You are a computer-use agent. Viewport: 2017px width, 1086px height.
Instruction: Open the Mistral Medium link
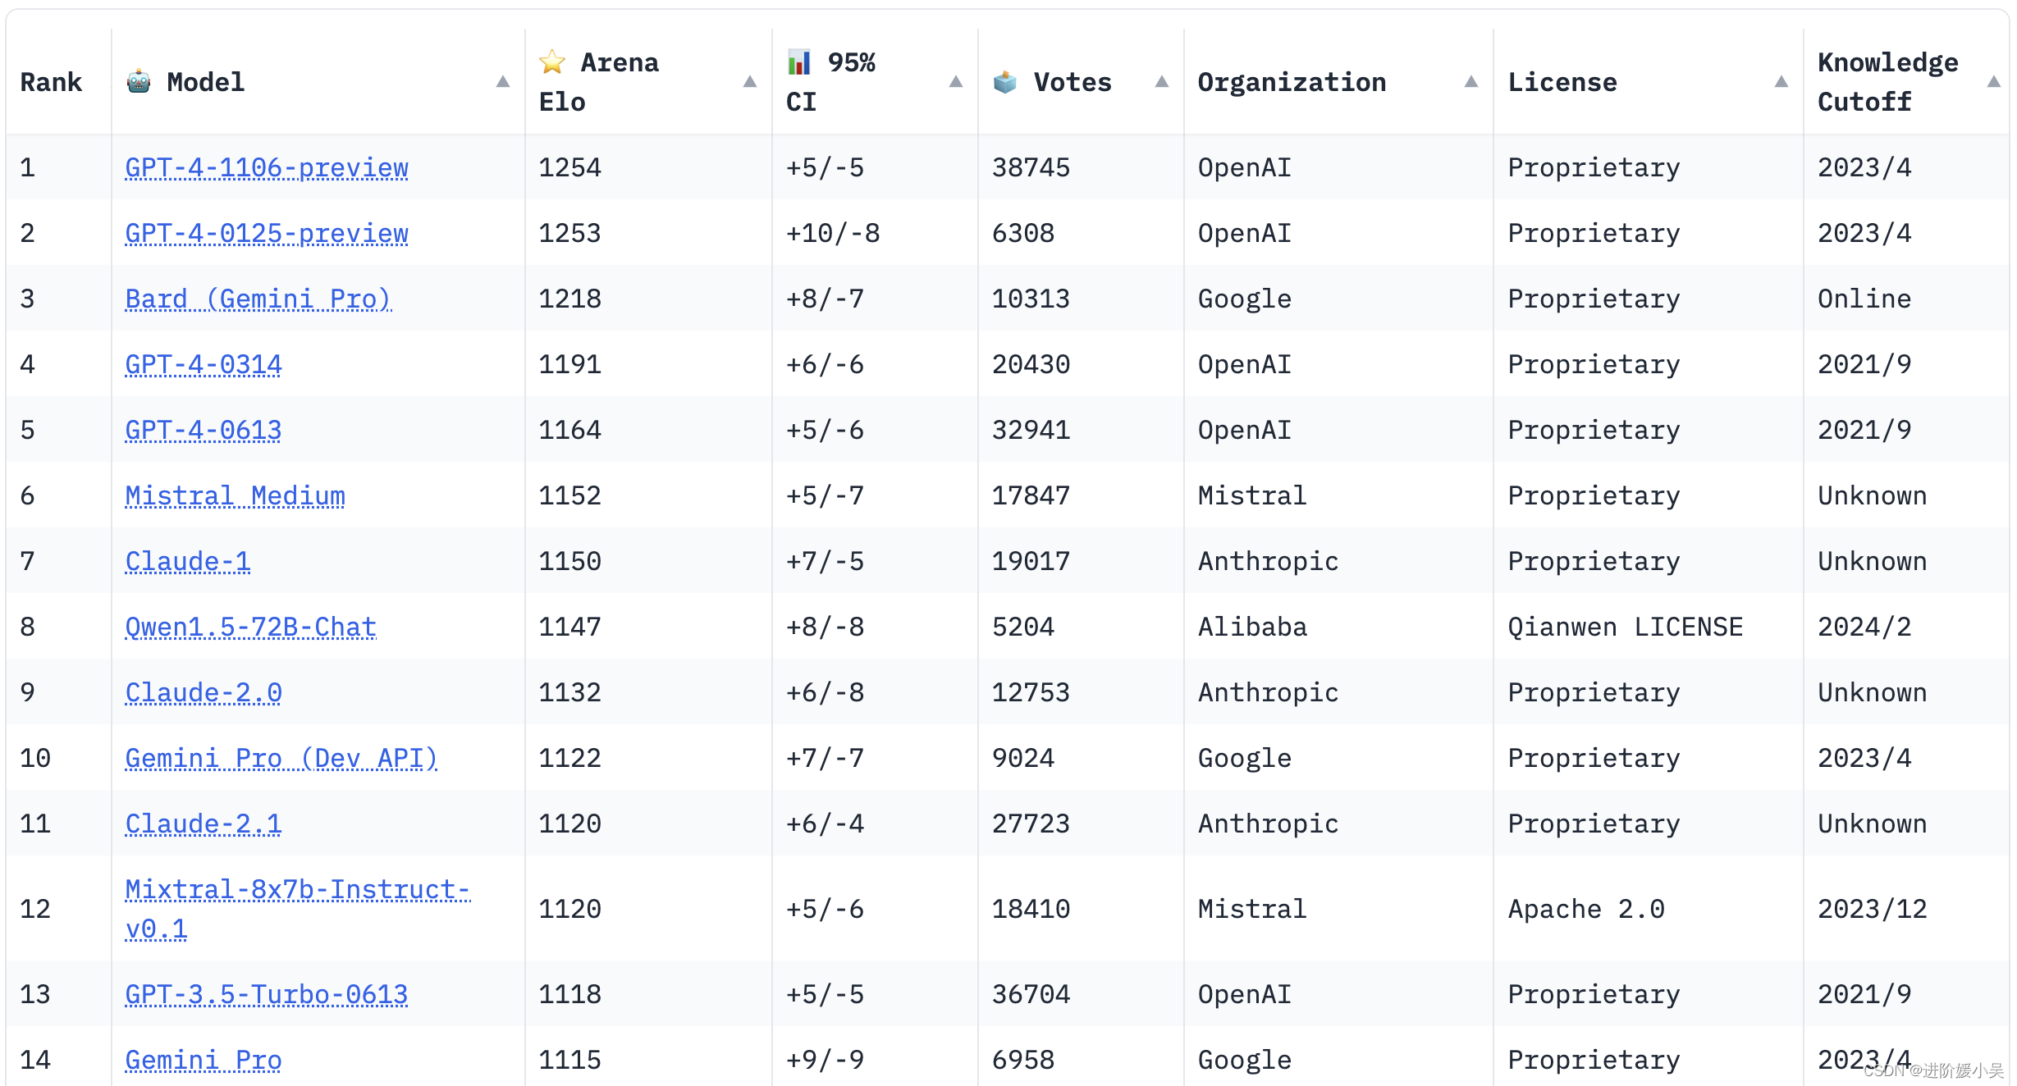coord(236,495)
